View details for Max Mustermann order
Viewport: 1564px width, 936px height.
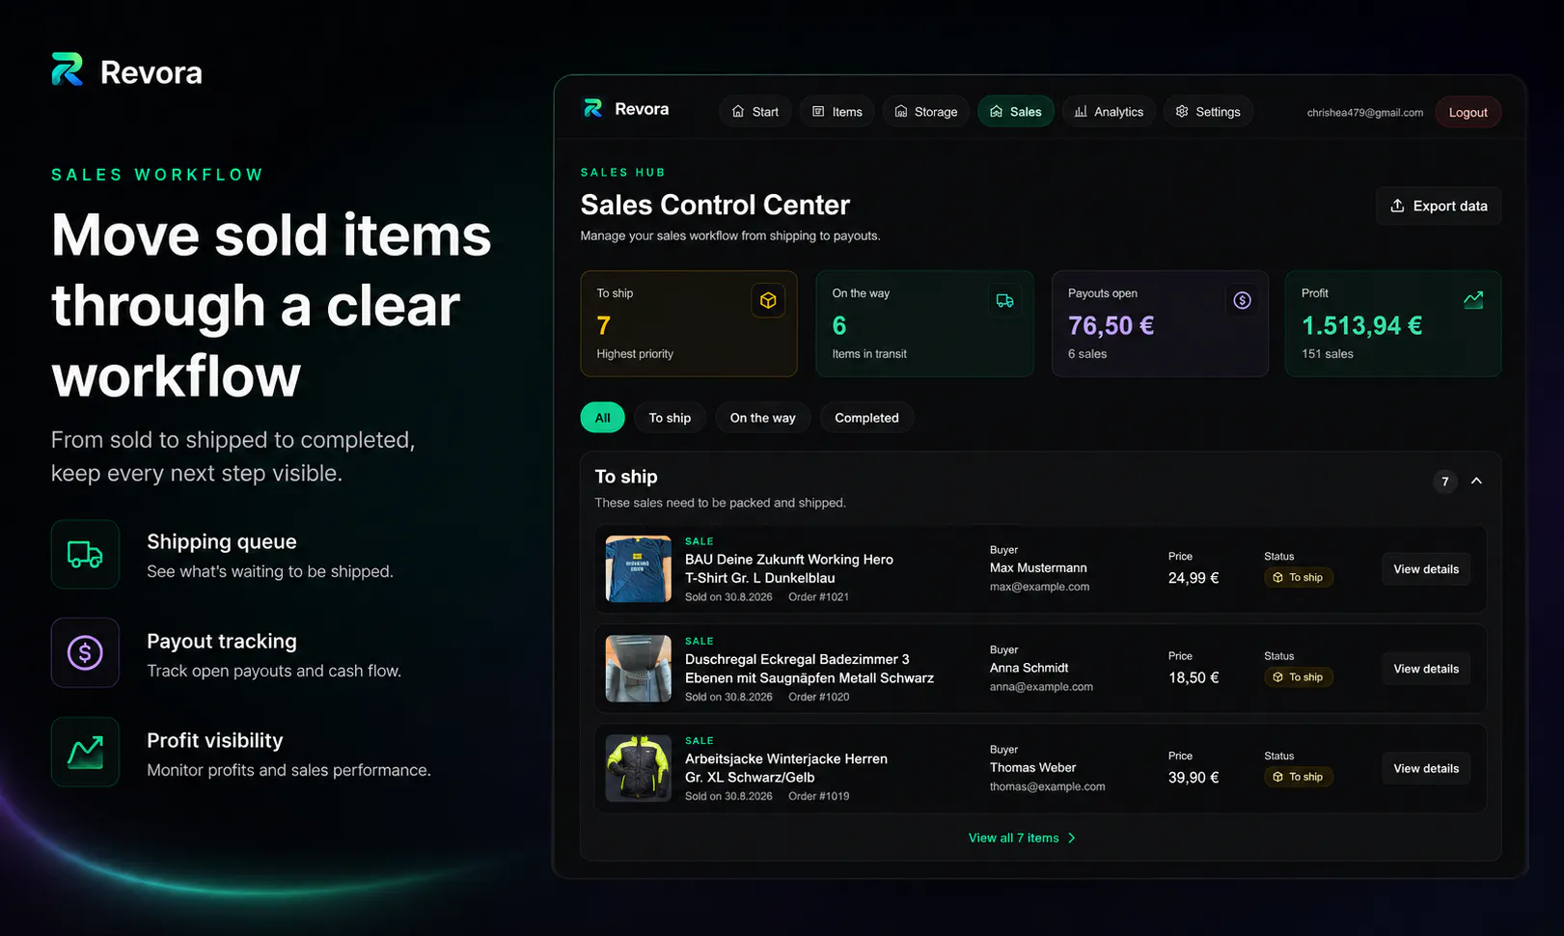[1426, 569]
